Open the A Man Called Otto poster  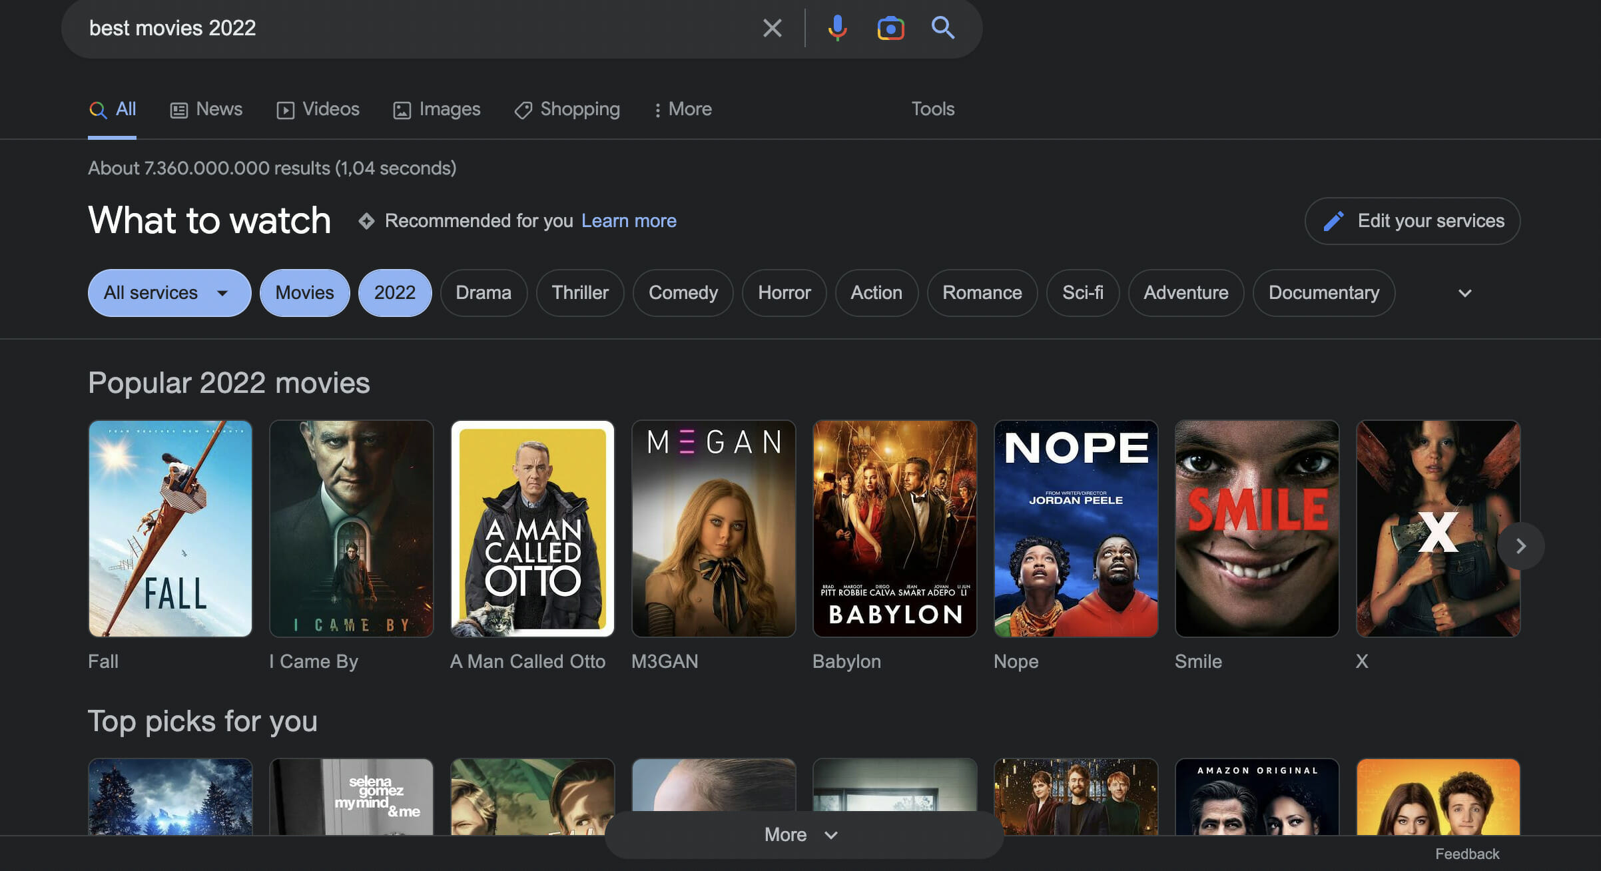pos(533,528)
